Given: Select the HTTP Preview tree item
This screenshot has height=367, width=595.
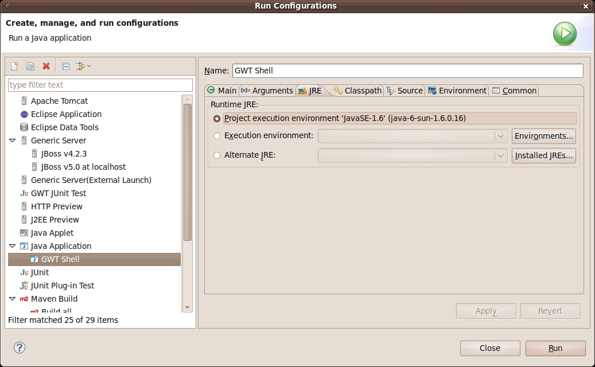Looking at the screenshot, I should (57, 206).
